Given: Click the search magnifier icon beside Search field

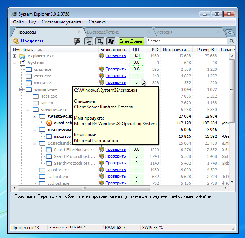Looking at the screenshot, I should point(232,41).
